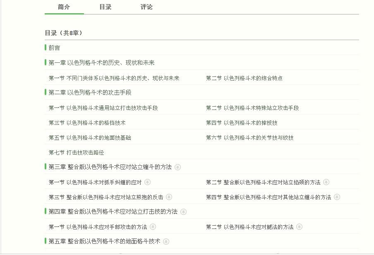374x255 pixels.
Task: Open the 前言 entry
Action: (x=54, y=48)
